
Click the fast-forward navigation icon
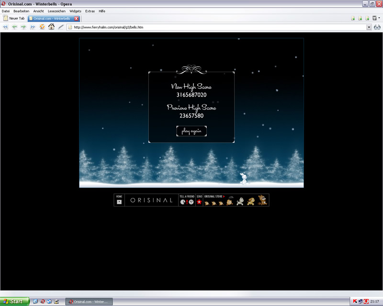(x=33, y=27)
